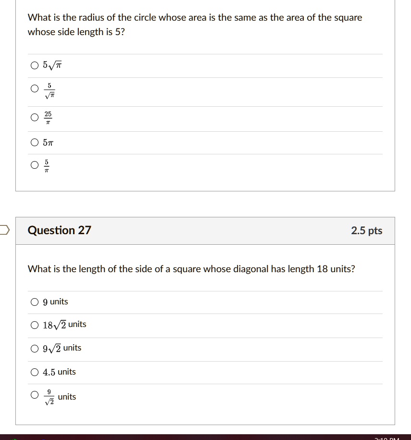411x440 pixels.
Task: Choose the 9/√2 units option
Action: (x=35, y=395)
